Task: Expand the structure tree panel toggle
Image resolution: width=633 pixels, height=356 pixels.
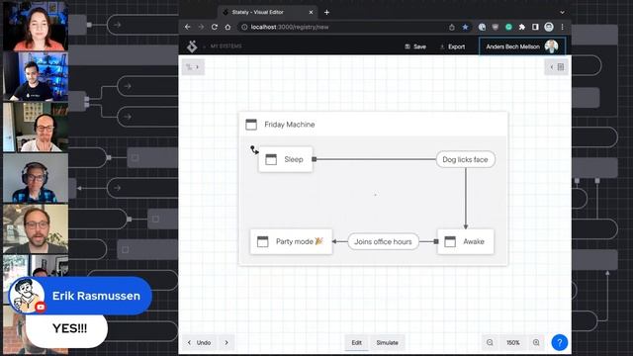Action: click(x=193, y=67)
